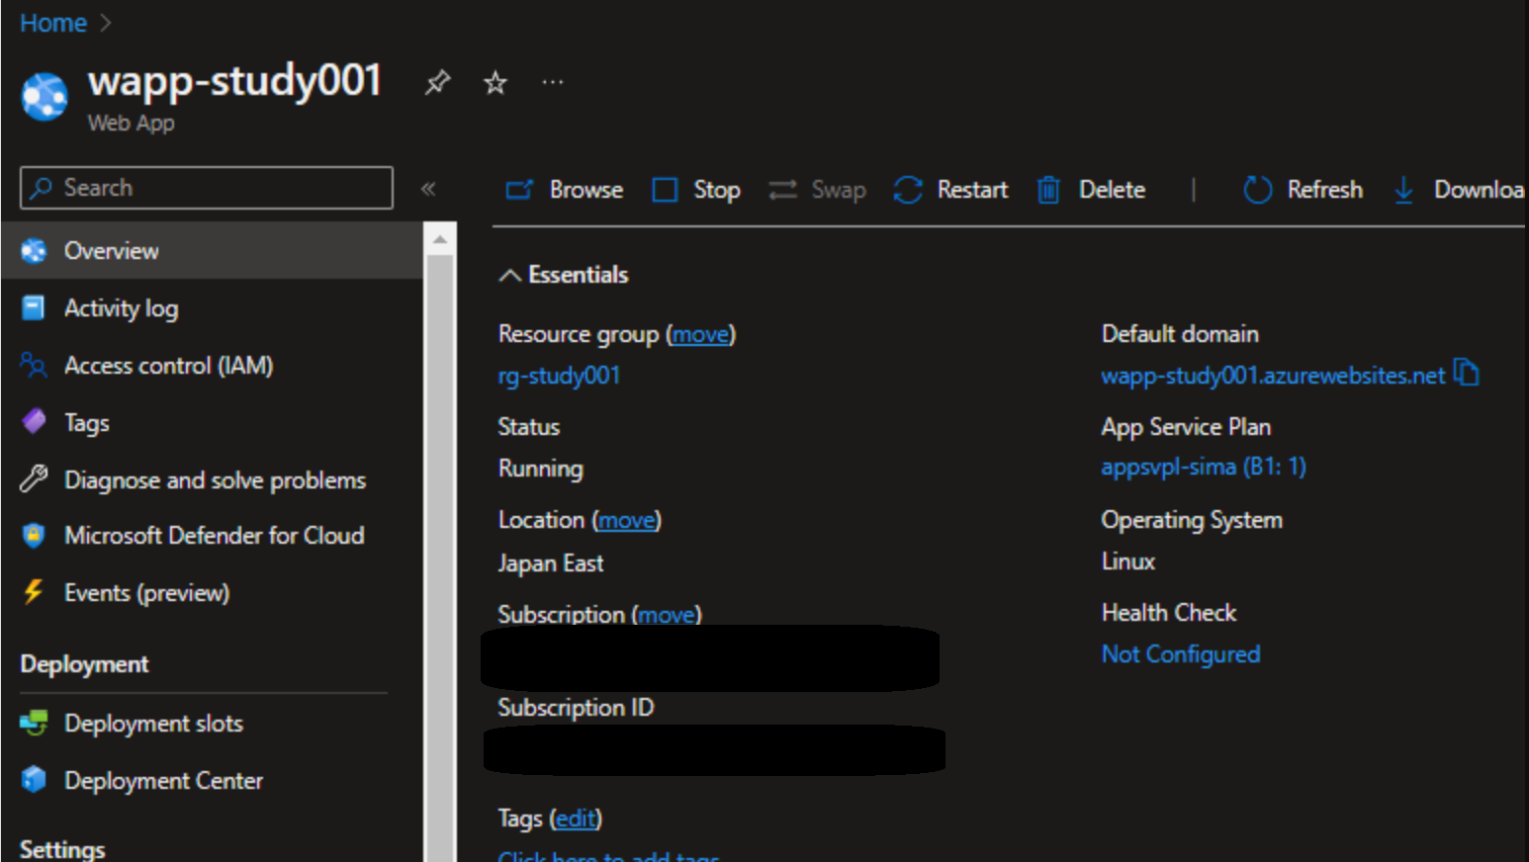
Task: Click the Japan East location text
Action: (x=551, y=563)
